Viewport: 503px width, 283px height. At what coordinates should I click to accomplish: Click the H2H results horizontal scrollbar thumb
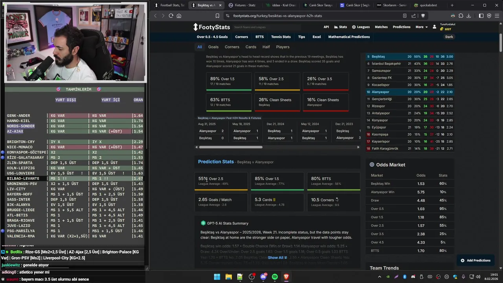(x=230, y=147)
